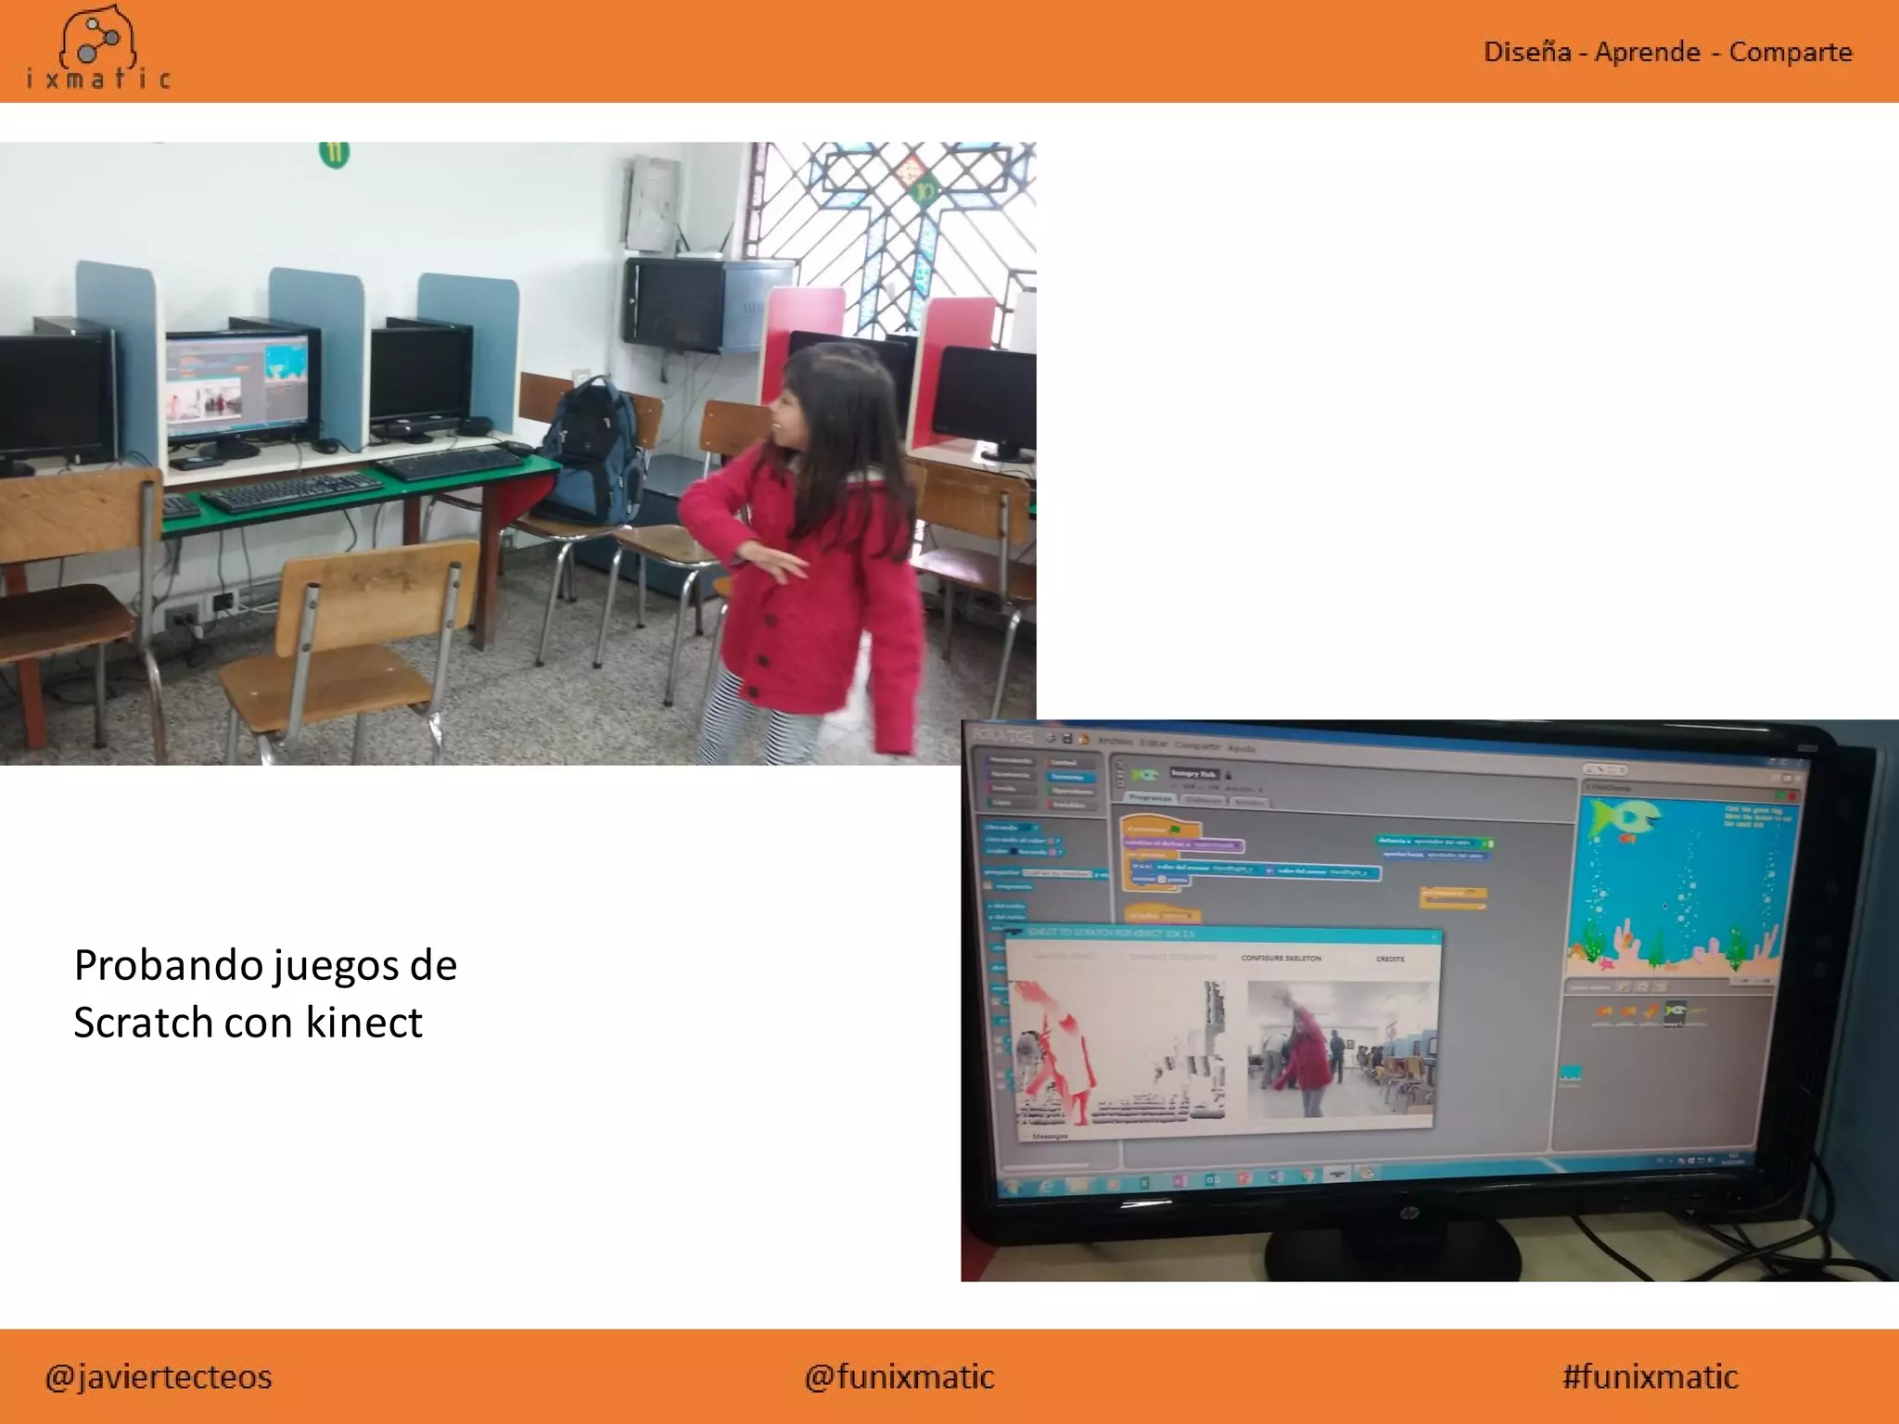
Task: Click the Scratch share project icon
Action: point(1084,740)
